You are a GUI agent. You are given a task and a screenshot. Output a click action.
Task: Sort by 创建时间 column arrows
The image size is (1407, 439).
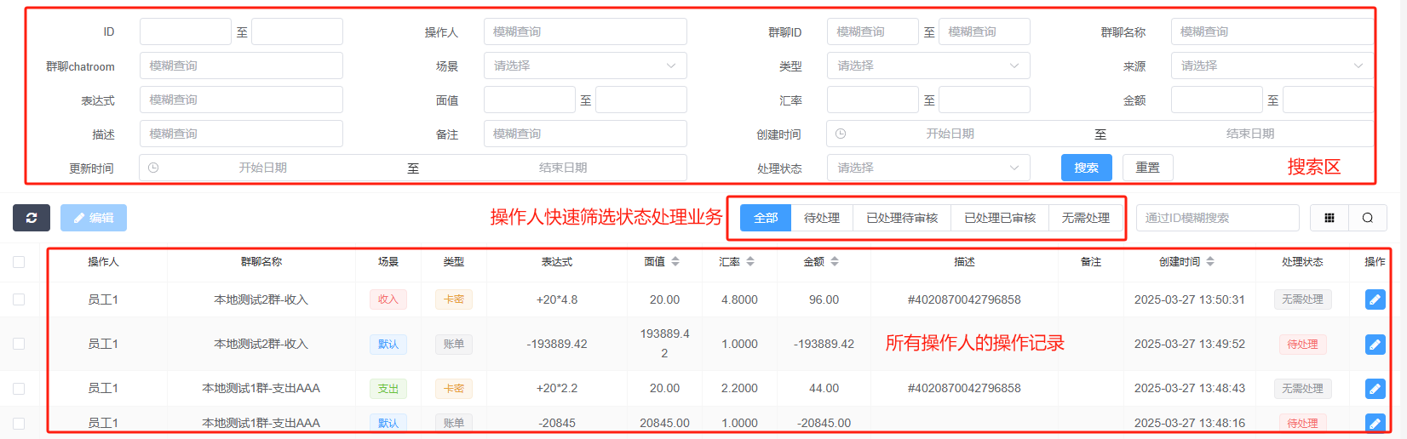(x=1210, y=262)
